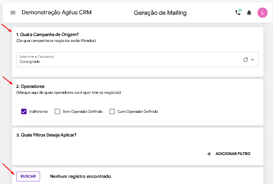Open the notifications bell

[249, 13]
